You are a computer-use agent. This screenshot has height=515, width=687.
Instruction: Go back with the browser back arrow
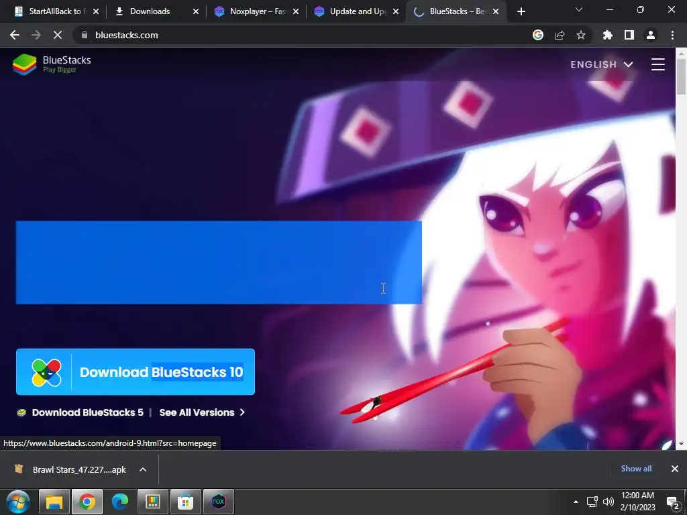15,35
